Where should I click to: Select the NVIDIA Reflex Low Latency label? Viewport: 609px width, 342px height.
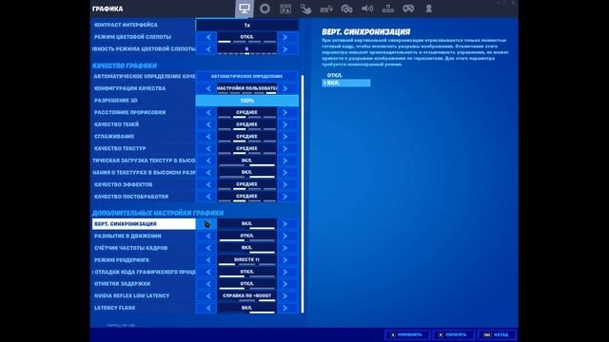tap(131, 295)
